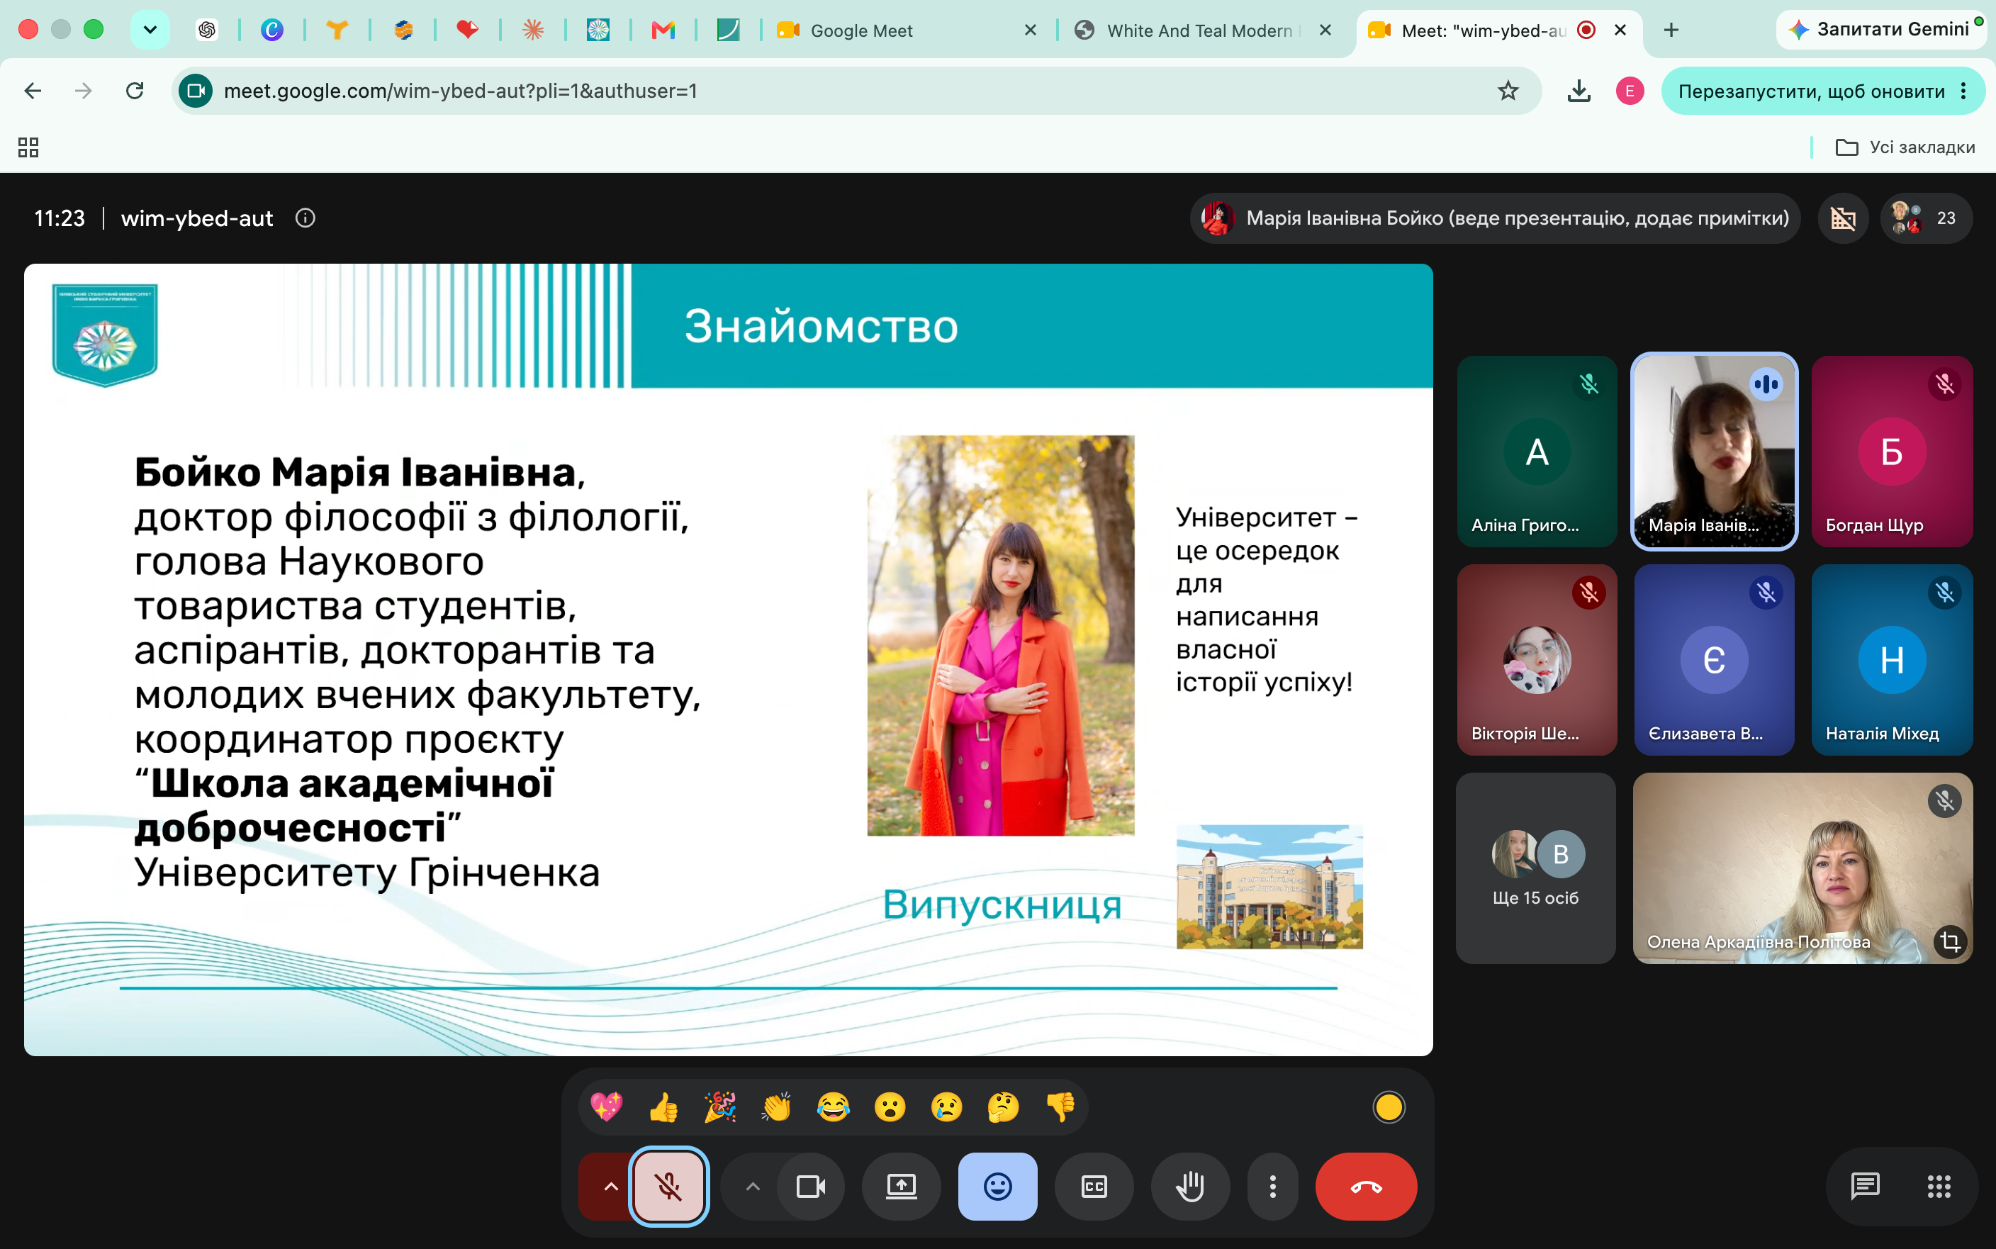Expand video settings arrow beside camera
1996x1249 pixels.
point(752,1186)
